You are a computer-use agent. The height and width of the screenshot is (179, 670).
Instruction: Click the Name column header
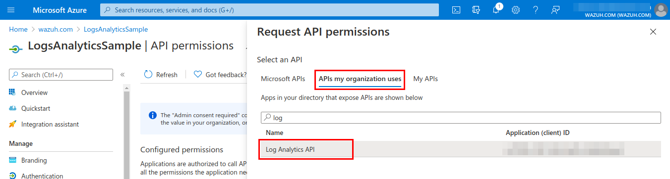click(274, 133)
